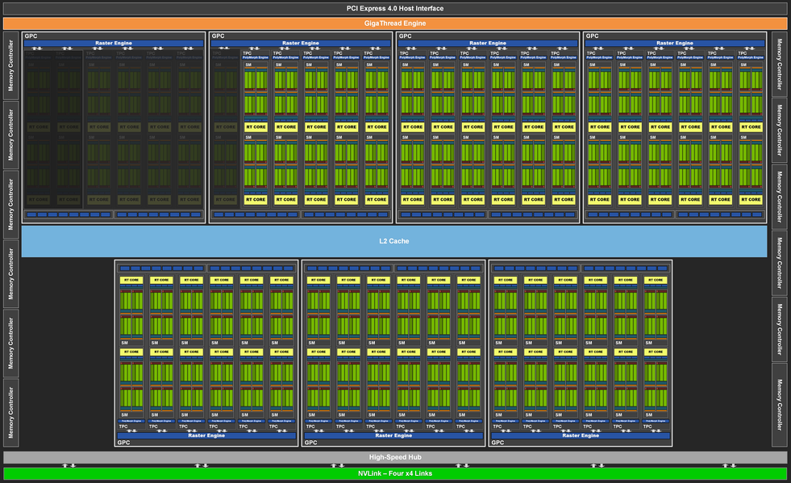This screenshot has width=791, height=483.
Task: Select the GPC label of the bottom-right cluster
Action: coord(498,443)
